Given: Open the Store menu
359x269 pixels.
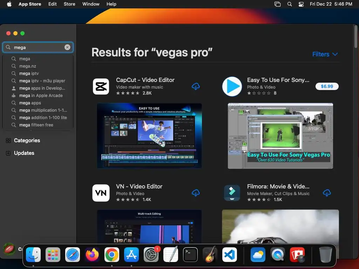Looking at the screenshot, I should pyautogui.click(x=69, y=4).
